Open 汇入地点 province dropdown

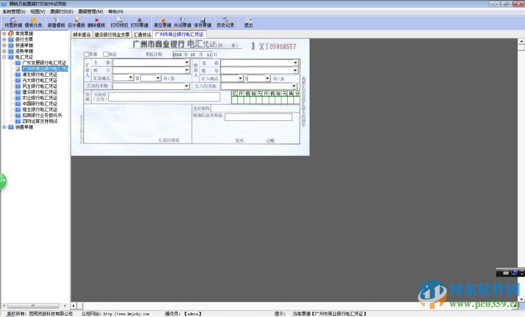click(x=240, y=78)
